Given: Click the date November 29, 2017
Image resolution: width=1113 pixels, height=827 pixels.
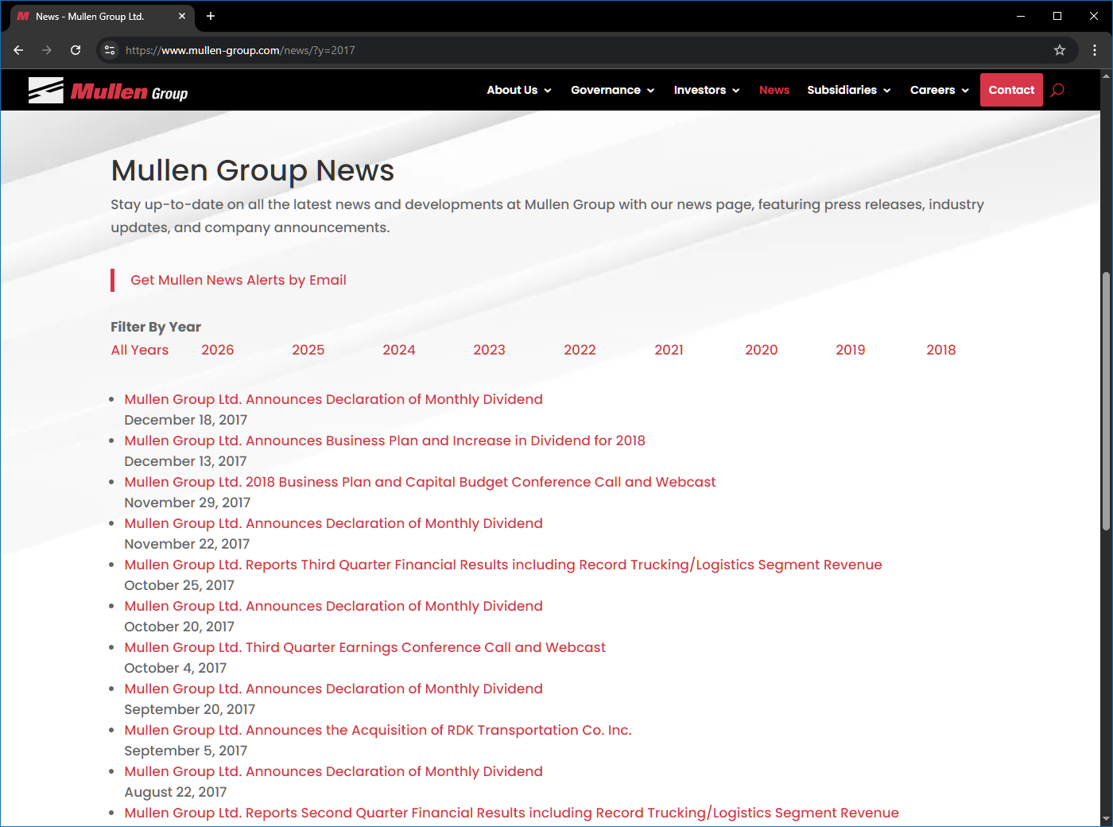Looking at the screenshot, I should coord(187,503).
